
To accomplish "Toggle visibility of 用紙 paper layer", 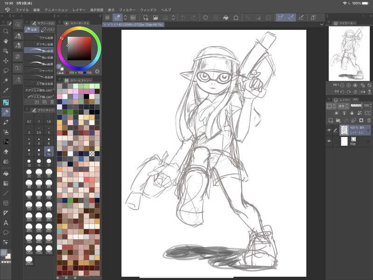I will click(329, 141).
